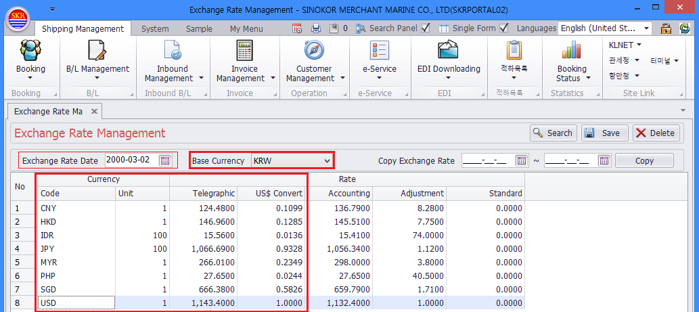This screenshot has height=312, width=699.
Task: Open the Booking Status chart icon
Action: (x=572, y=49)
